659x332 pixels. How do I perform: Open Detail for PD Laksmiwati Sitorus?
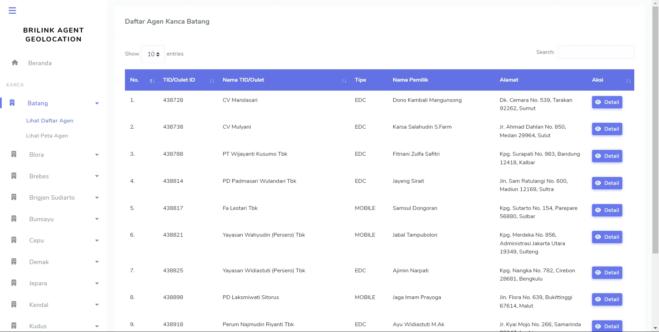pyautogui.click(x=607, y=299)
